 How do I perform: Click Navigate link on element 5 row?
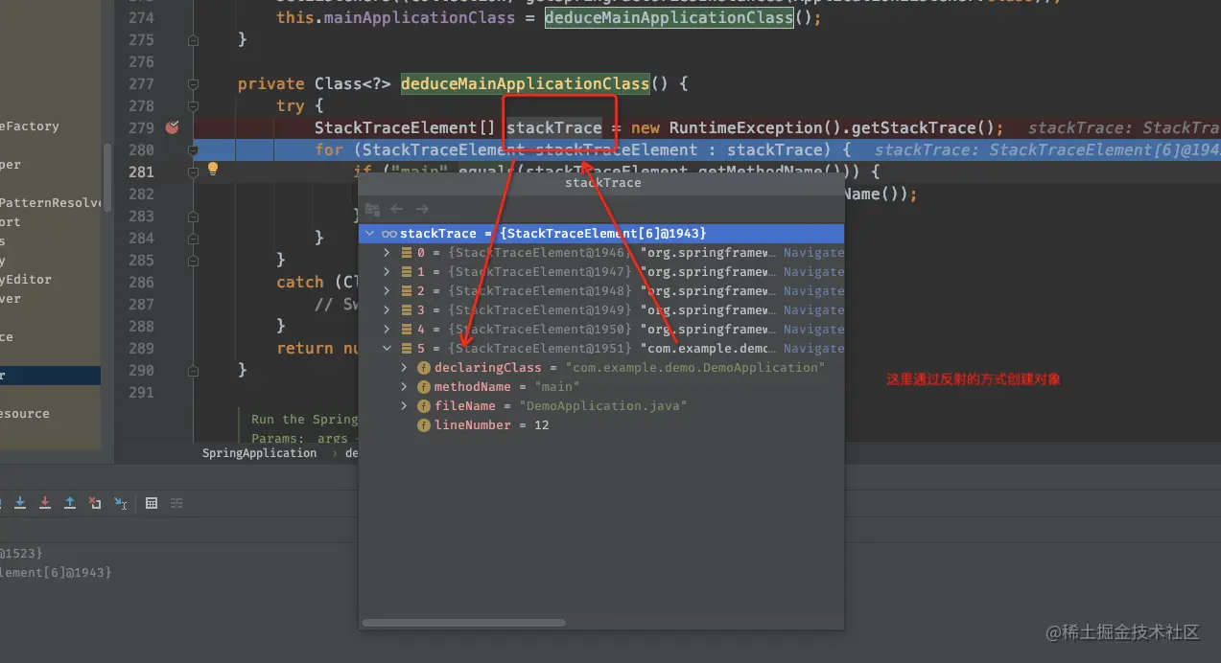point(813,349)
